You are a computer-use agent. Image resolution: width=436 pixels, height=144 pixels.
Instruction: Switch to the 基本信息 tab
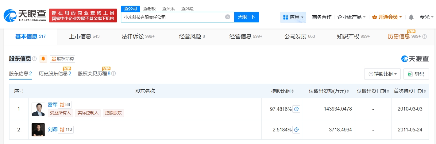pyautogui.click(x=30, y=37)
